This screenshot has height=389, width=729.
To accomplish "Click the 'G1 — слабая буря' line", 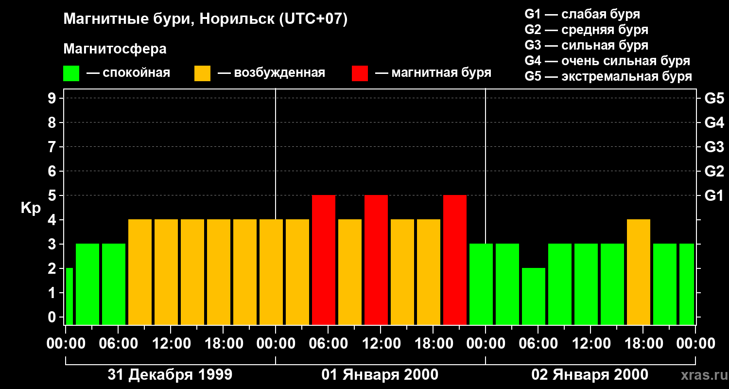I will 582,14.
